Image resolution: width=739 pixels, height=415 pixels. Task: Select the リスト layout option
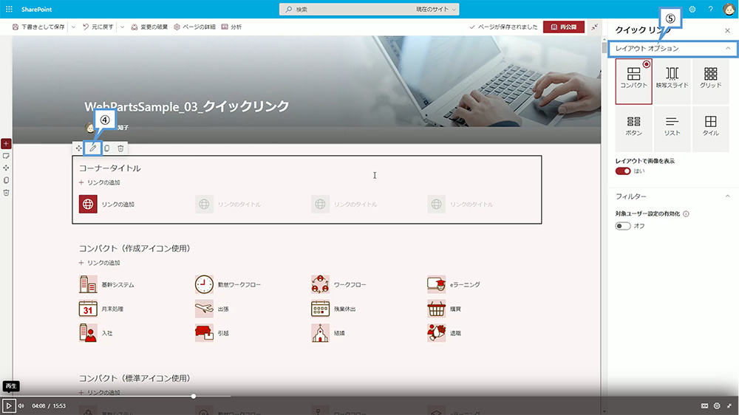coord(672,128)
